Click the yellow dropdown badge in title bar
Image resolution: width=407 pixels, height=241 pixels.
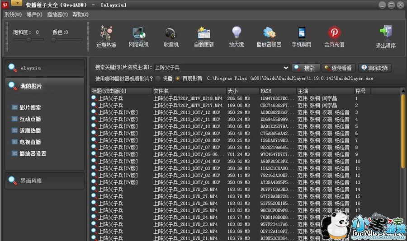point(17,3)
